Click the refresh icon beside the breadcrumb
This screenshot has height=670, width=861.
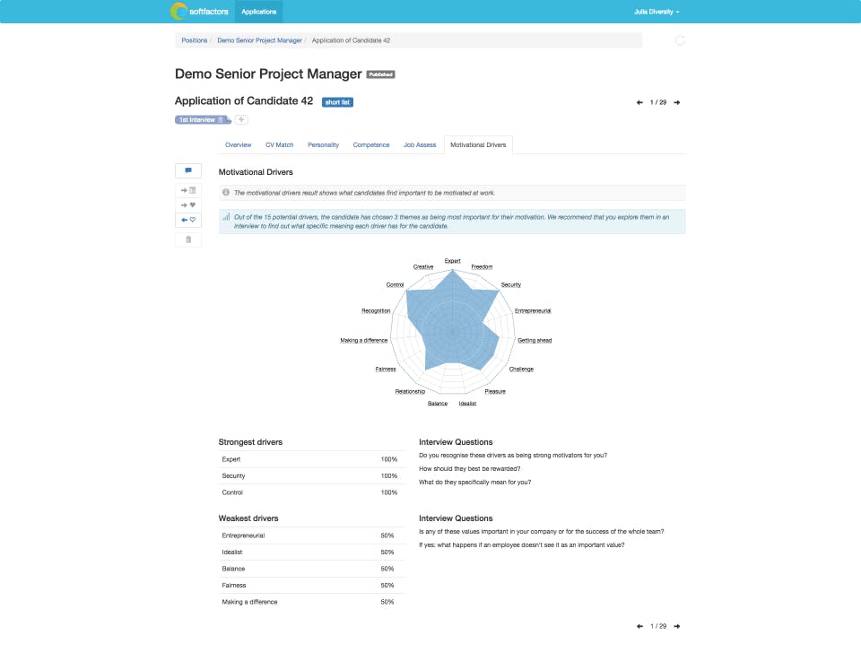[680, 40]
